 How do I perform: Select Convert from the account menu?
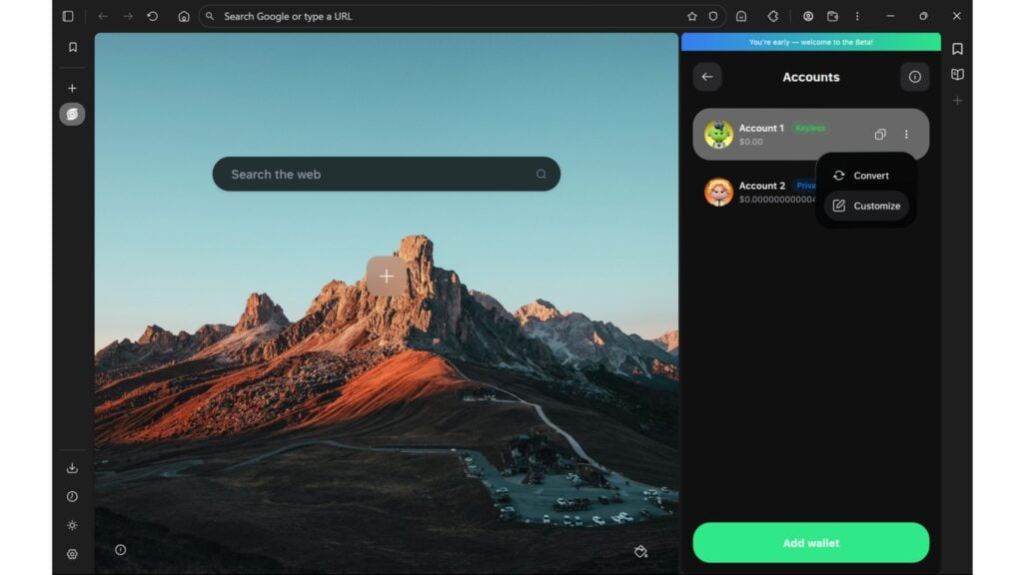866,176
